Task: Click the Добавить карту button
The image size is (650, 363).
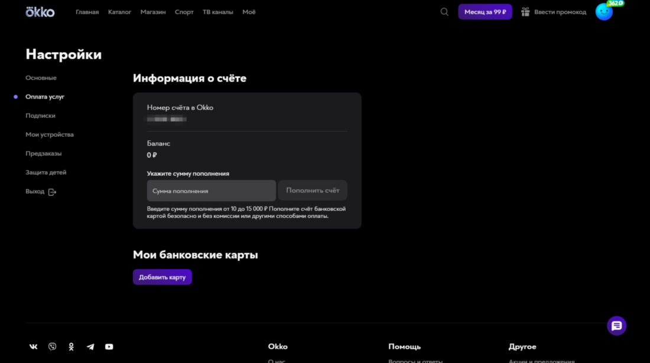Action: click(162, 277)
